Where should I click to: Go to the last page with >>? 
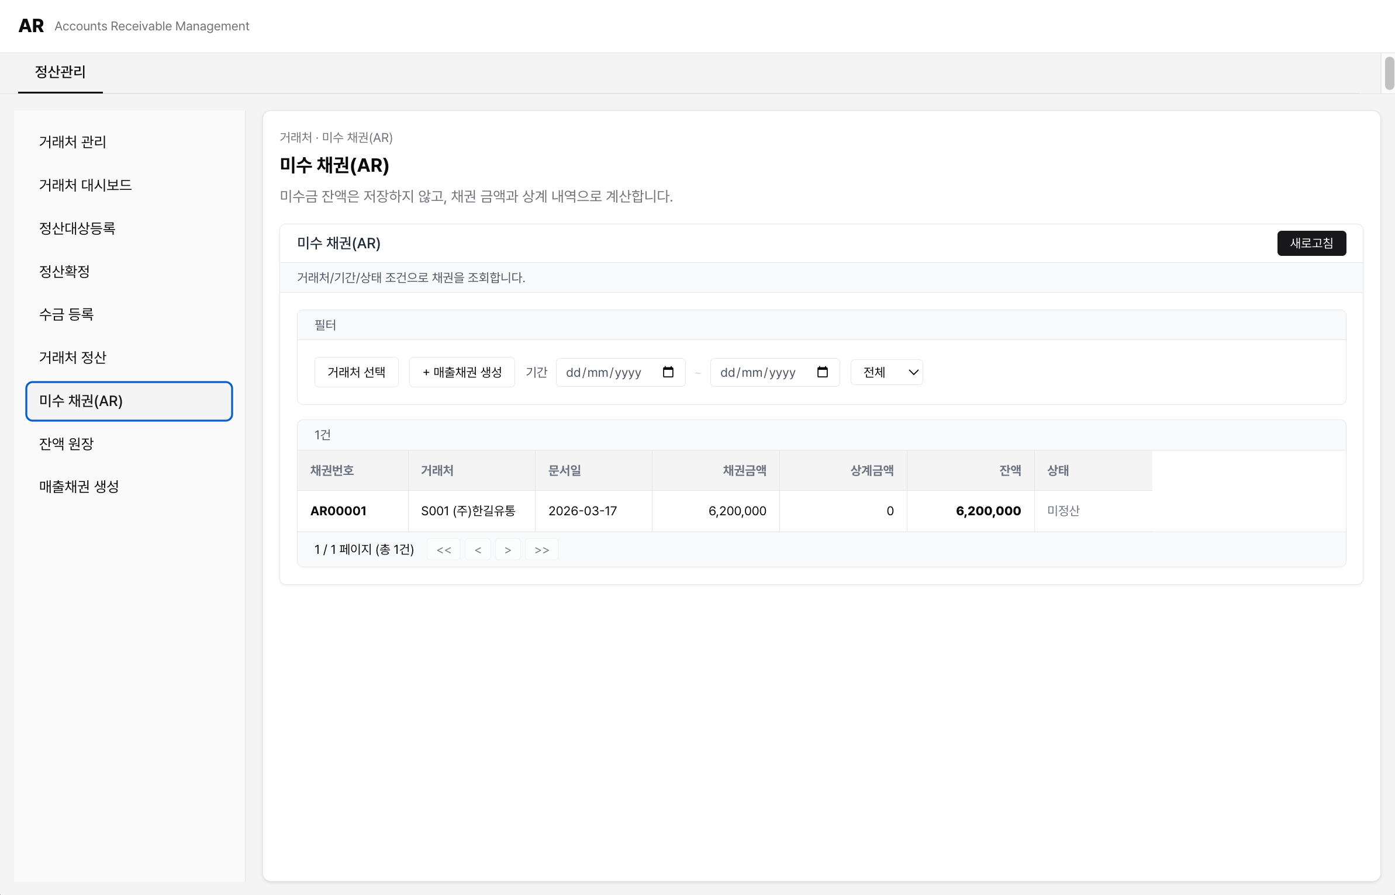(x=541, y=549)
